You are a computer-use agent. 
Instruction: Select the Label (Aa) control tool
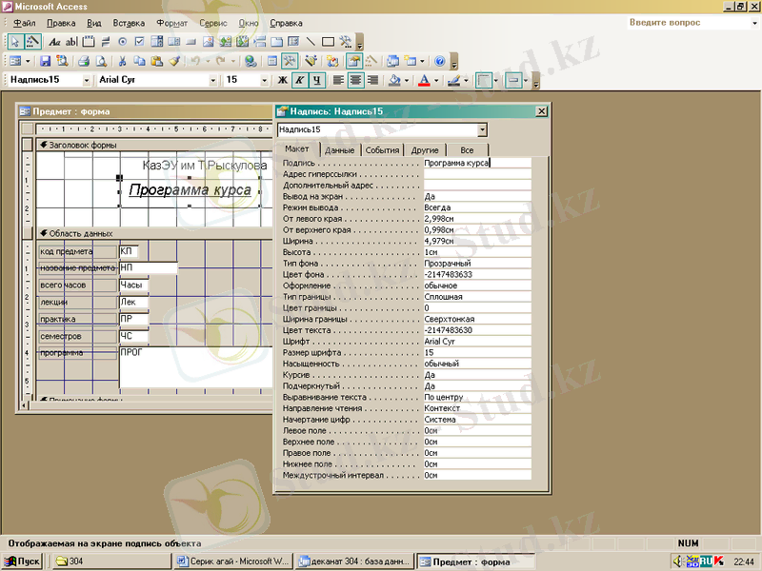coord(54,42)
